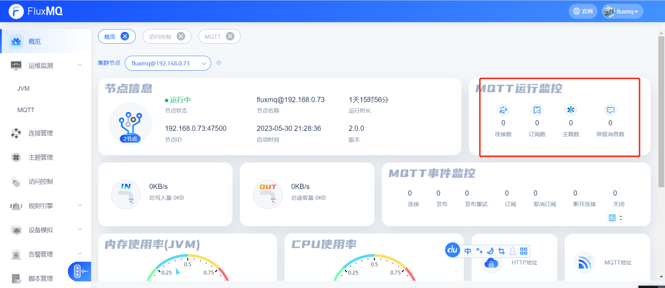Screen dimensions: 665x288
Task: Click the connections count icon in MQTT monitoring
Action: click(x=503, y=110)
